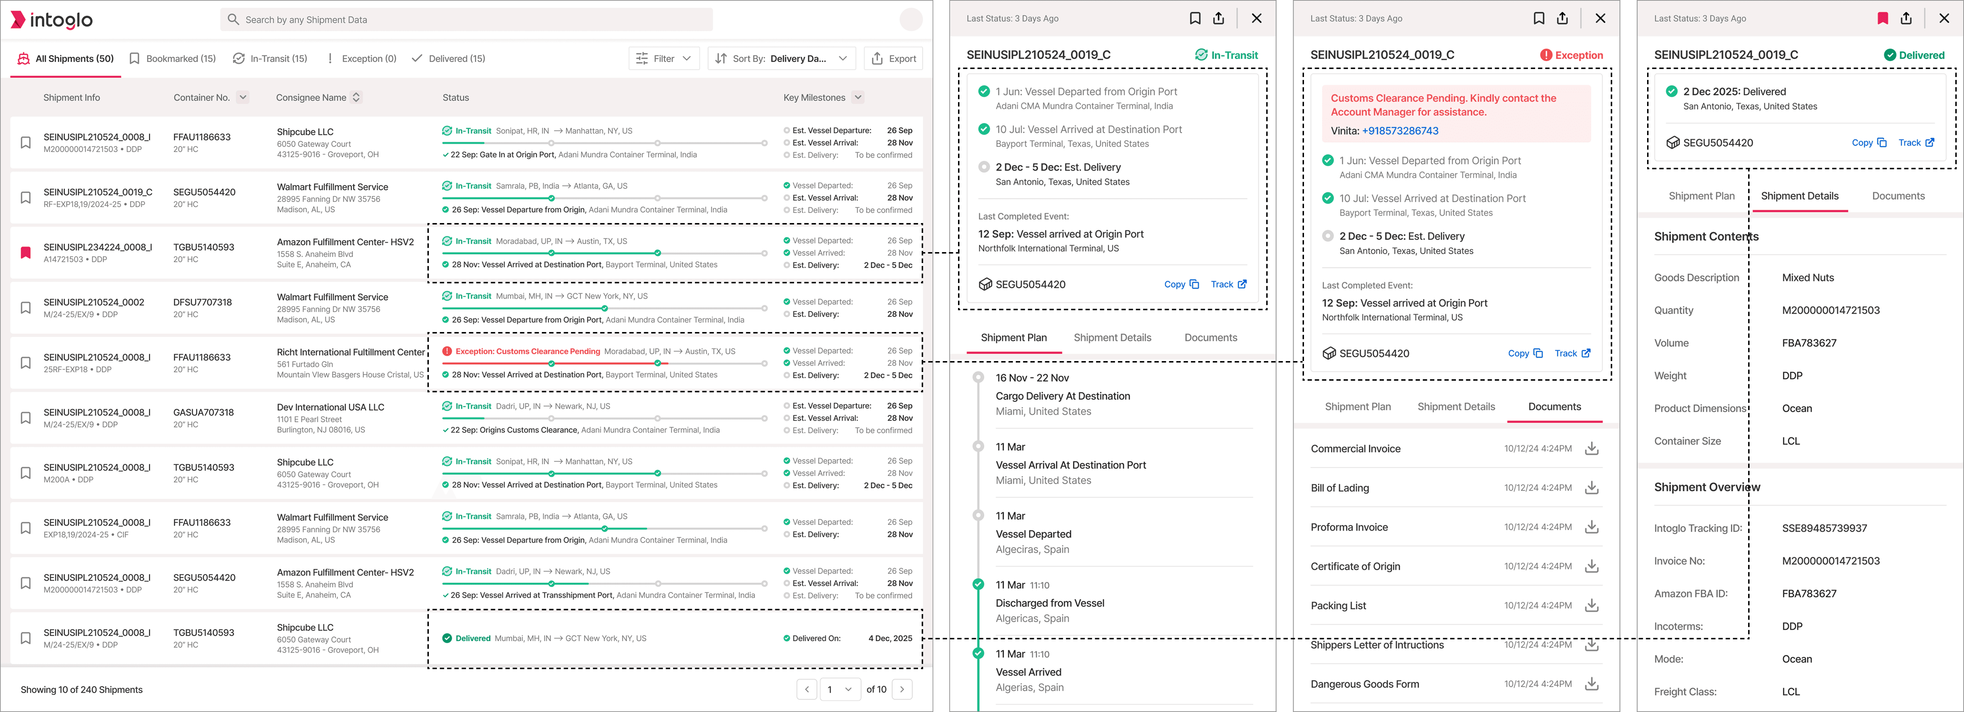Go to the previous page of shipments
Screen dimensions: 1964x712
(807, 689)
